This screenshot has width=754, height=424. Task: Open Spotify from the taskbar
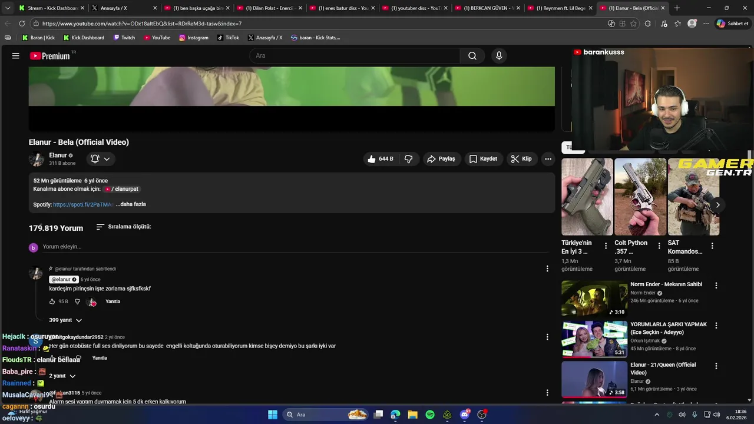[x=430, y=415]
